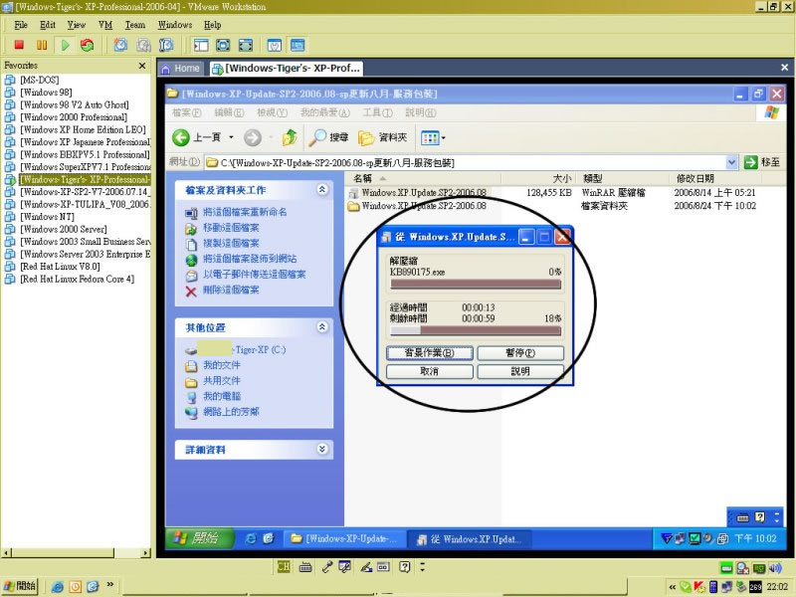Screen dimensions: 796x597
Task: Click the help question mark on the language bar
Action: pyautogui.click(x=404, y=567)
